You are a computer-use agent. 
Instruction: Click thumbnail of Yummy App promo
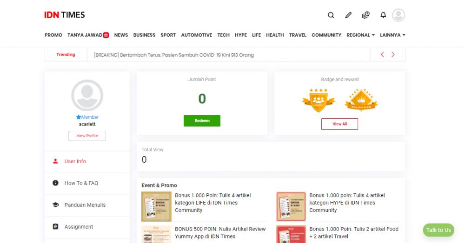[156, 234]
